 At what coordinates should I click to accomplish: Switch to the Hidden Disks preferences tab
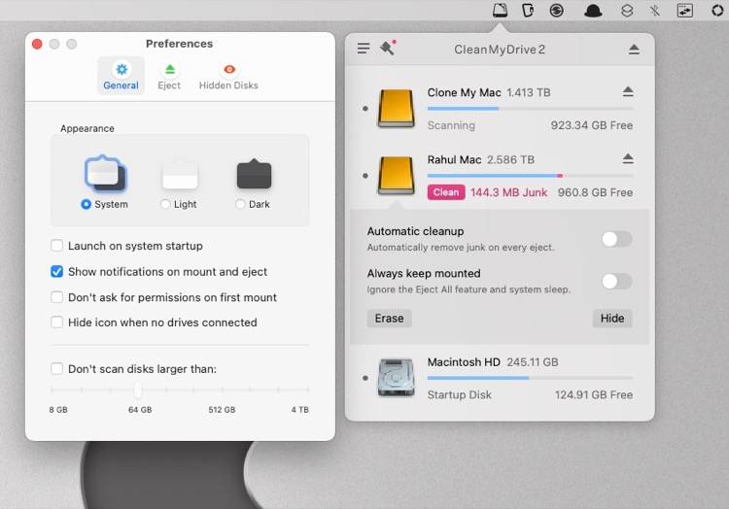pyautogui.click(x=228, y=76)
